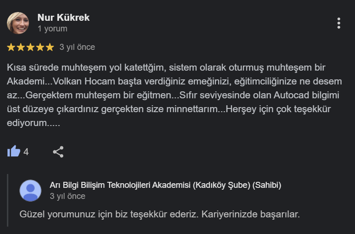Image resolution: width=355 pixels, height=234 pixels.
Task: Click the owner reply's "3 yıl önce" timestamp
Action: (x=67, y=196)
